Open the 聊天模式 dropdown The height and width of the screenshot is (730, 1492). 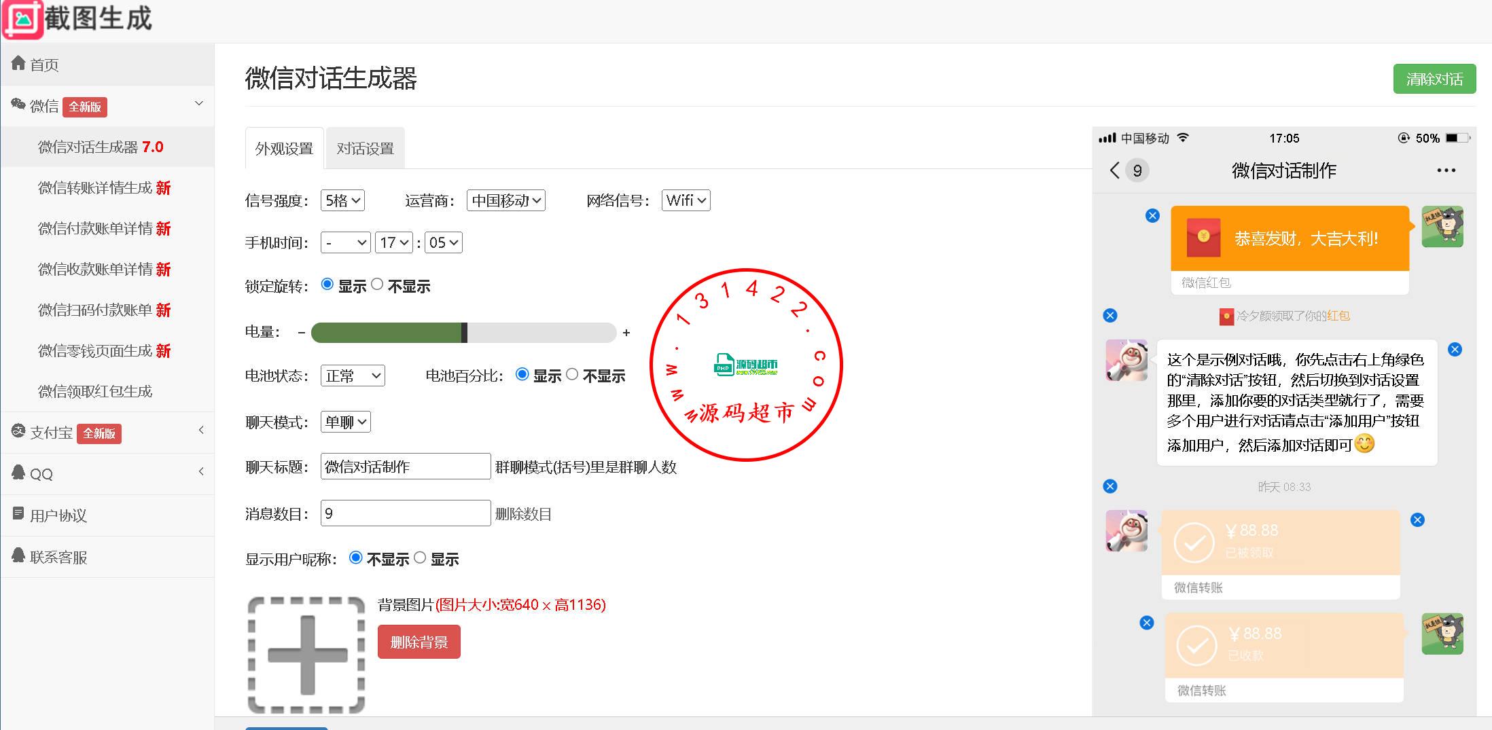click(346, 422)
